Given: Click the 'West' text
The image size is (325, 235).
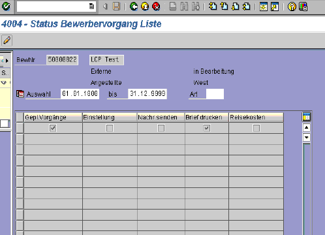Looking at the screenshot, I should [x=201, y=83].
